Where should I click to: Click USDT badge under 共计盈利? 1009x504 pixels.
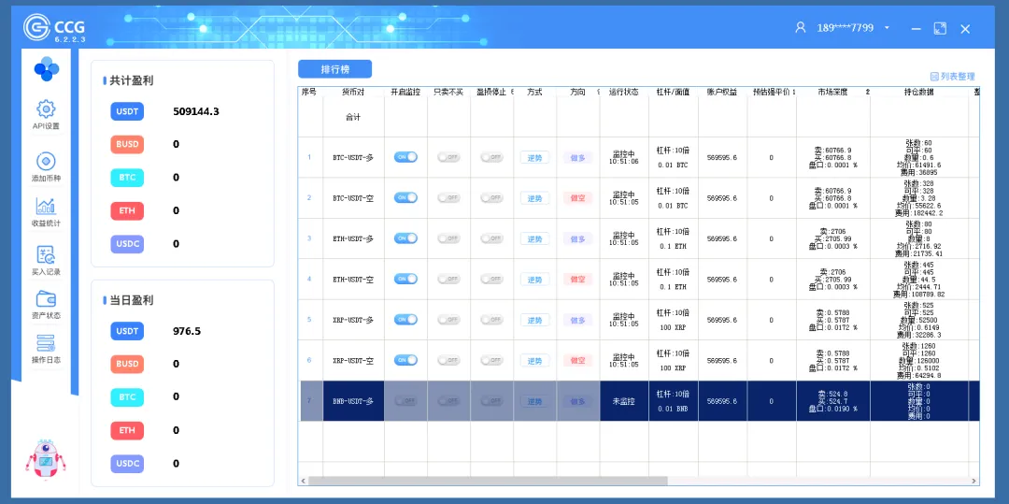click(x=127, y=111)
